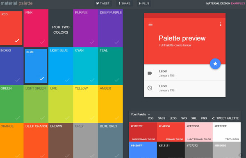Select the Grey color tile
The width and height of the screenshot is (246, 158).
(86, 140)
